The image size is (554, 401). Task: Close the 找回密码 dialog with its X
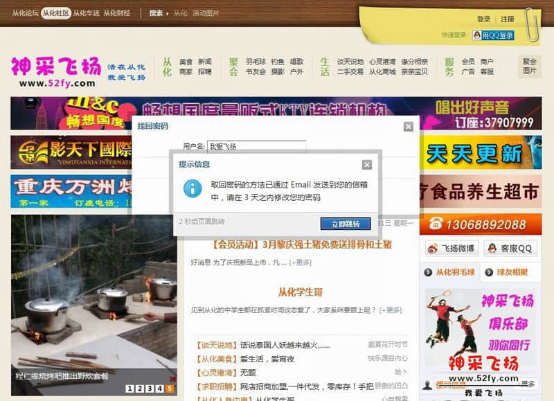pos(409,127)
